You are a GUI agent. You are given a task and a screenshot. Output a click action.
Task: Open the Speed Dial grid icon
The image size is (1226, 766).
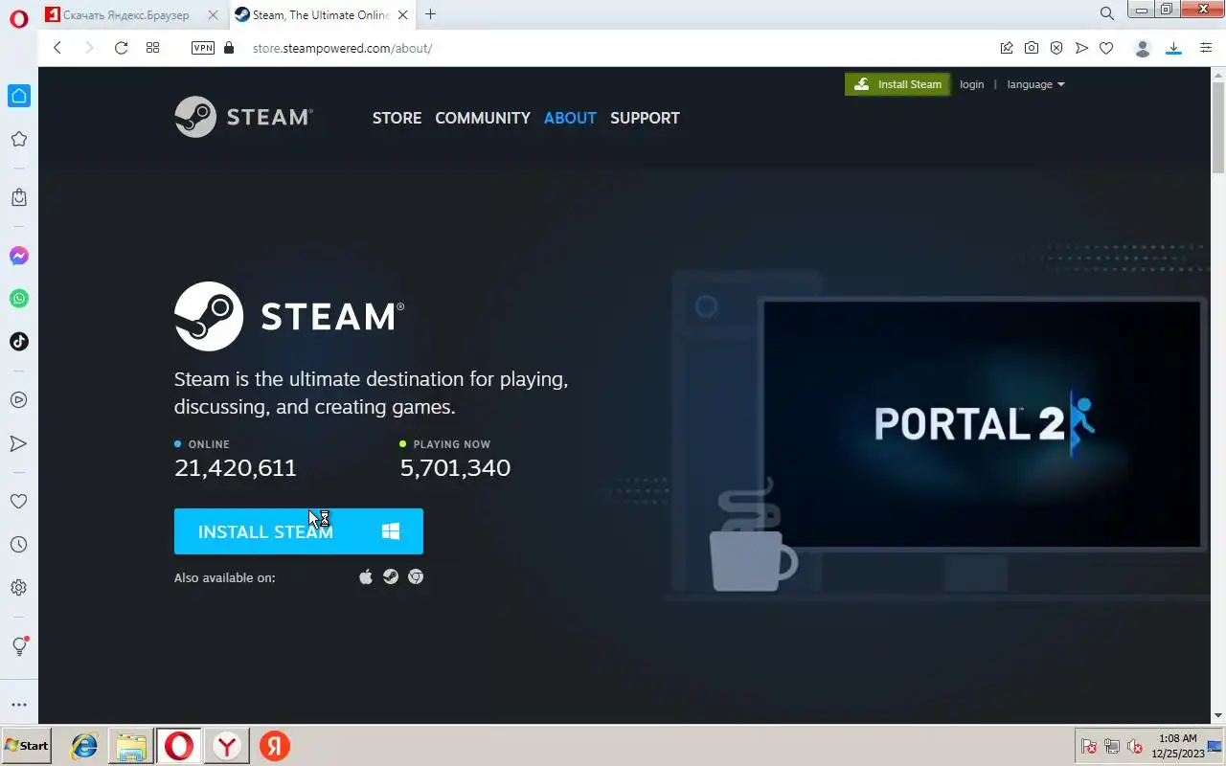[152, 48]
